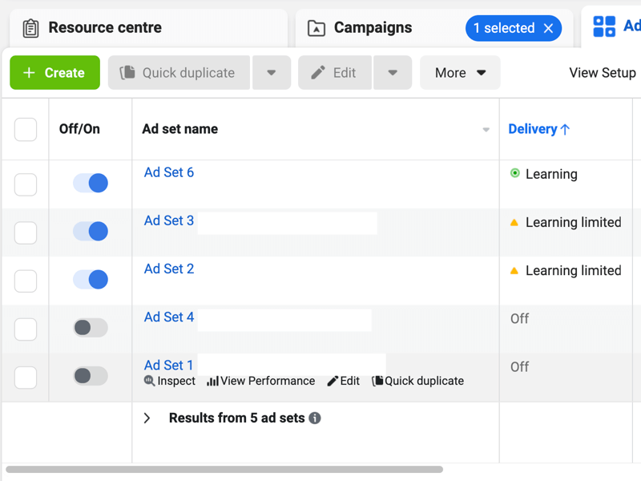Enable the Ad Set 4 toggle switch
Image resolution: width=641 pixels, height=481 pixels.
[x=91, y=328]
